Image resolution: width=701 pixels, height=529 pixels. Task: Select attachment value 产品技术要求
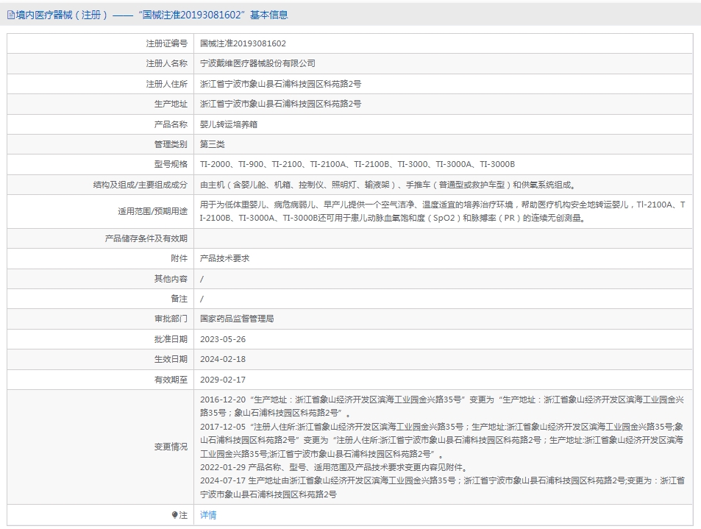tap(224, 258)
